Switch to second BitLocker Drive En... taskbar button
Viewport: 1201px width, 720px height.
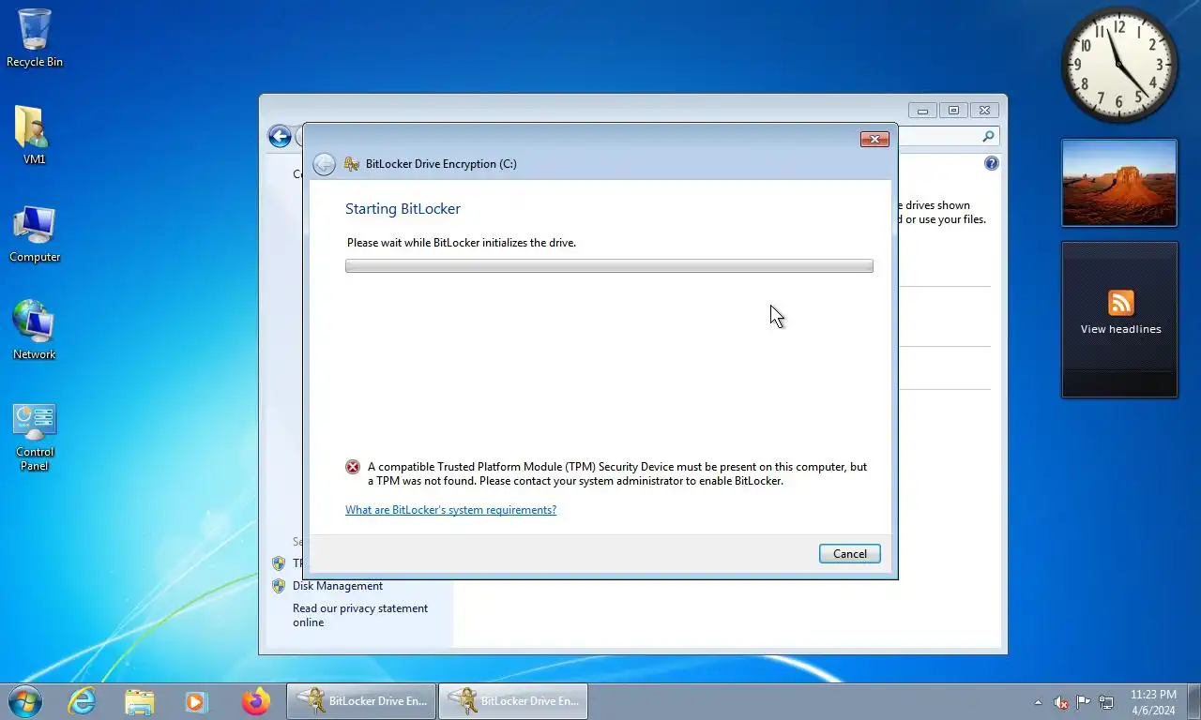point(513,701)
